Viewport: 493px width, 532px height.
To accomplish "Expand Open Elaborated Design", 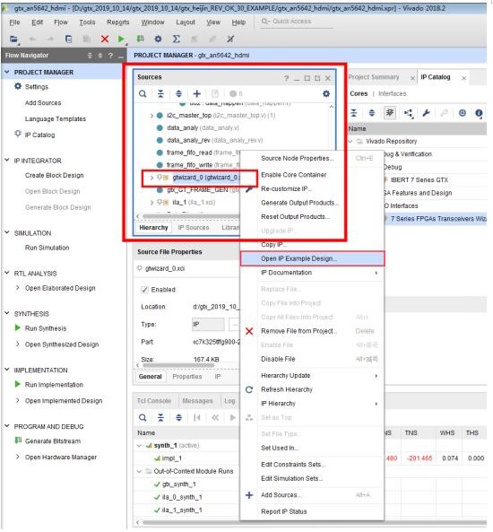I will (18, 288).
